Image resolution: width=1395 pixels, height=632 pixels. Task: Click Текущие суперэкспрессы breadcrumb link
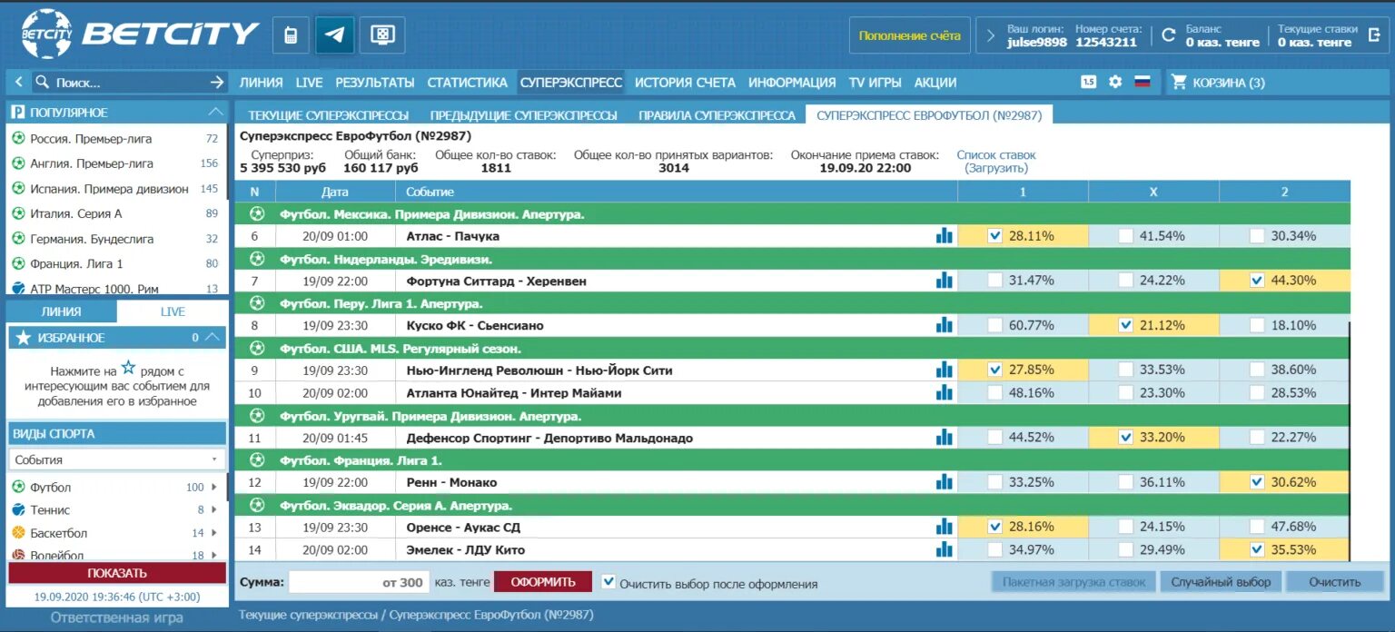[308, 615]
